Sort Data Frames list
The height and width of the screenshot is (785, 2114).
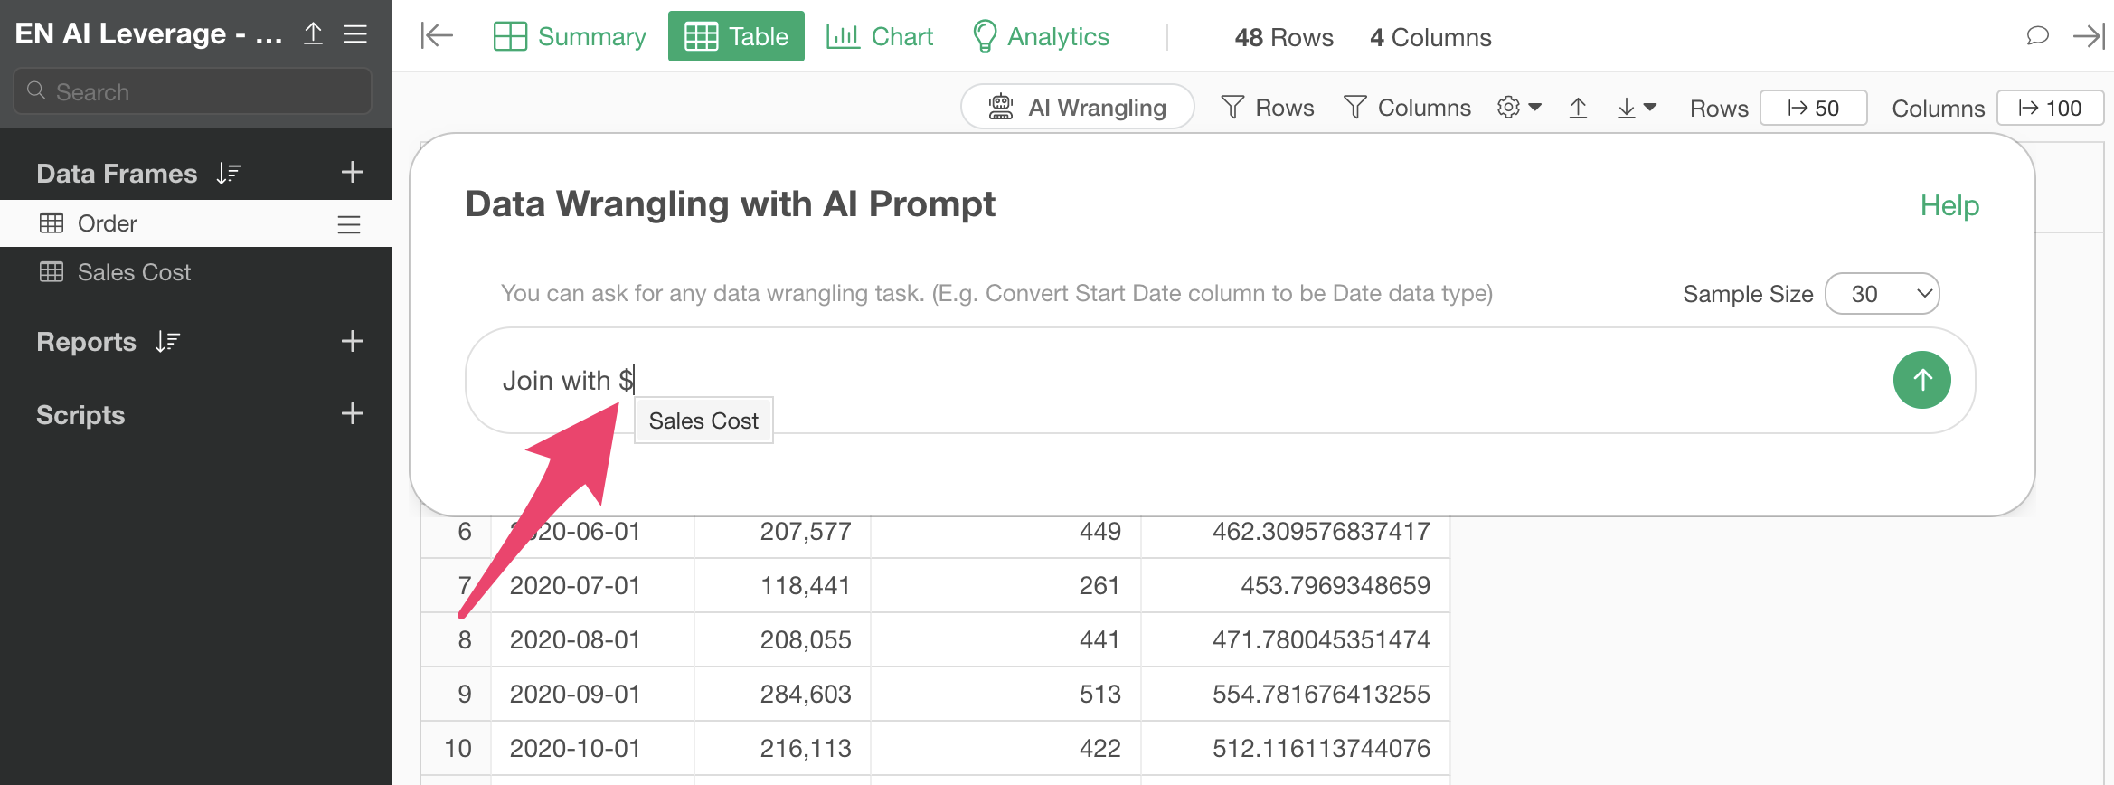(x=229, y=173)
